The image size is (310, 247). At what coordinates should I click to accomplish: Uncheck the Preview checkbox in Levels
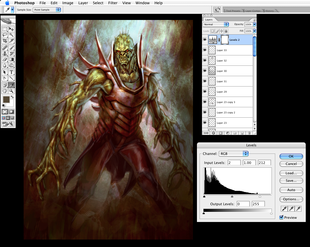[x=282, y=217]
